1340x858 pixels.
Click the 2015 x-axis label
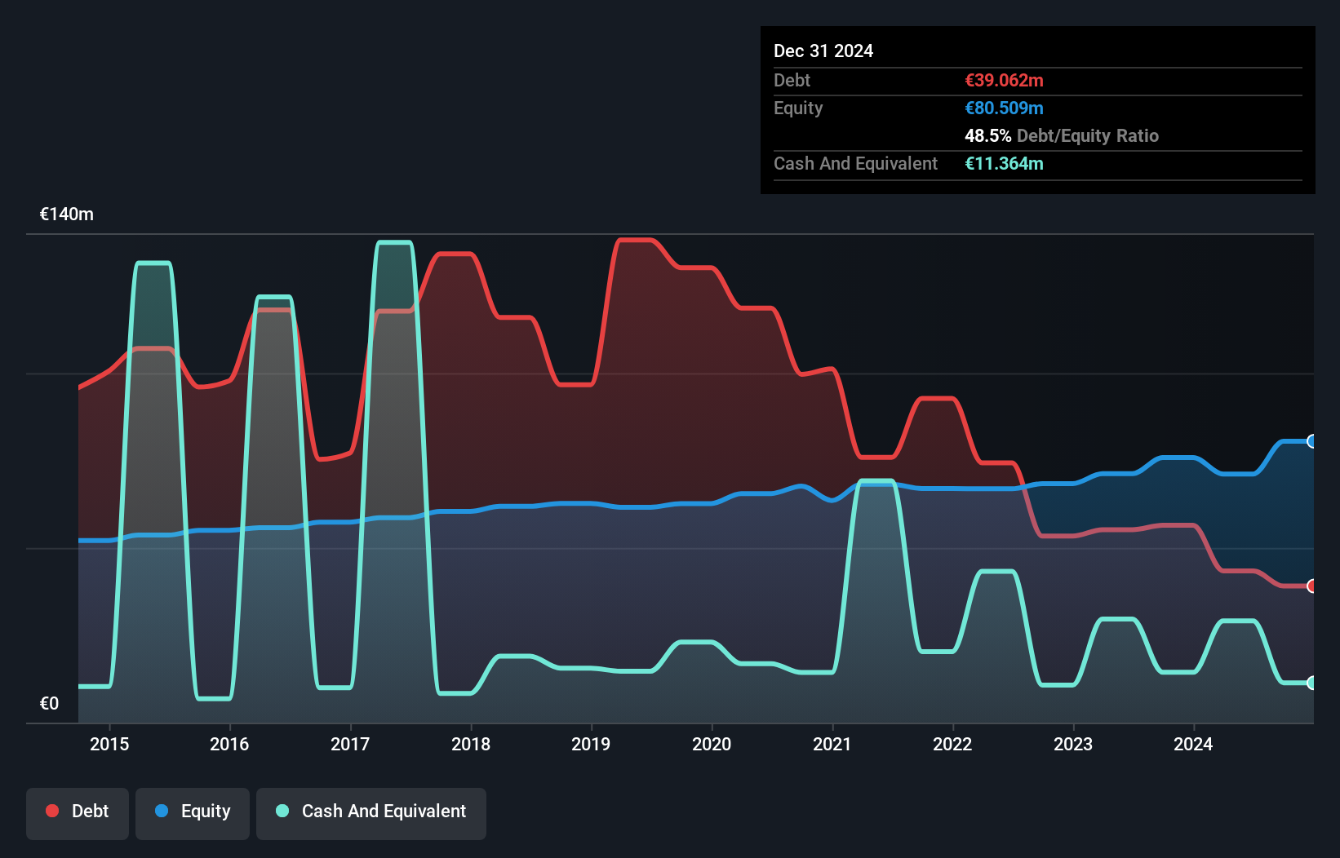pos(109,744)
